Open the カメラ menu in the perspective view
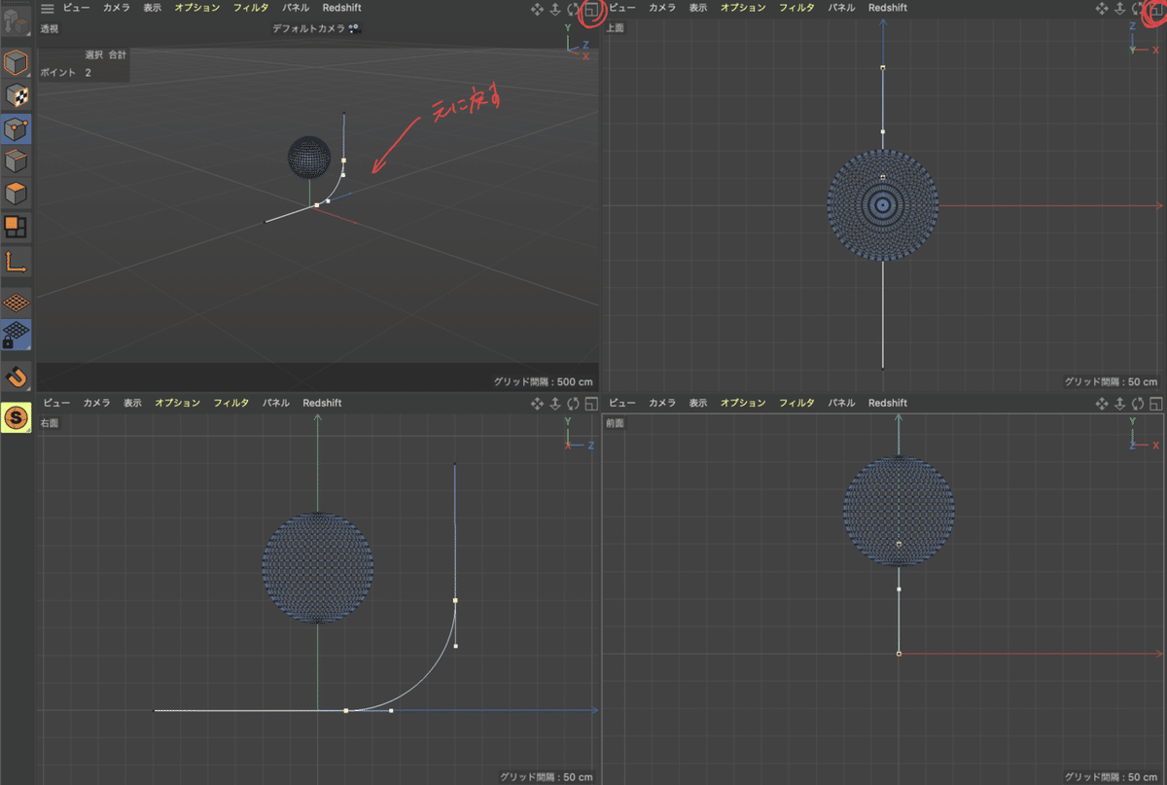This screenshot has height=785, width=1167. coord(116,8)
